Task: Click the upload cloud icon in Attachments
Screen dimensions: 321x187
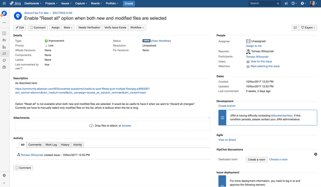Action: click(91, 126)
